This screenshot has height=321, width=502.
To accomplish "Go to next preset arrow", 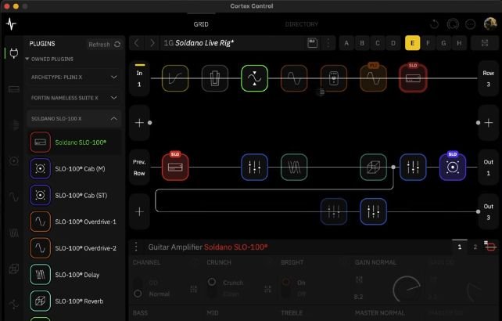I will (x=152, y=43).
